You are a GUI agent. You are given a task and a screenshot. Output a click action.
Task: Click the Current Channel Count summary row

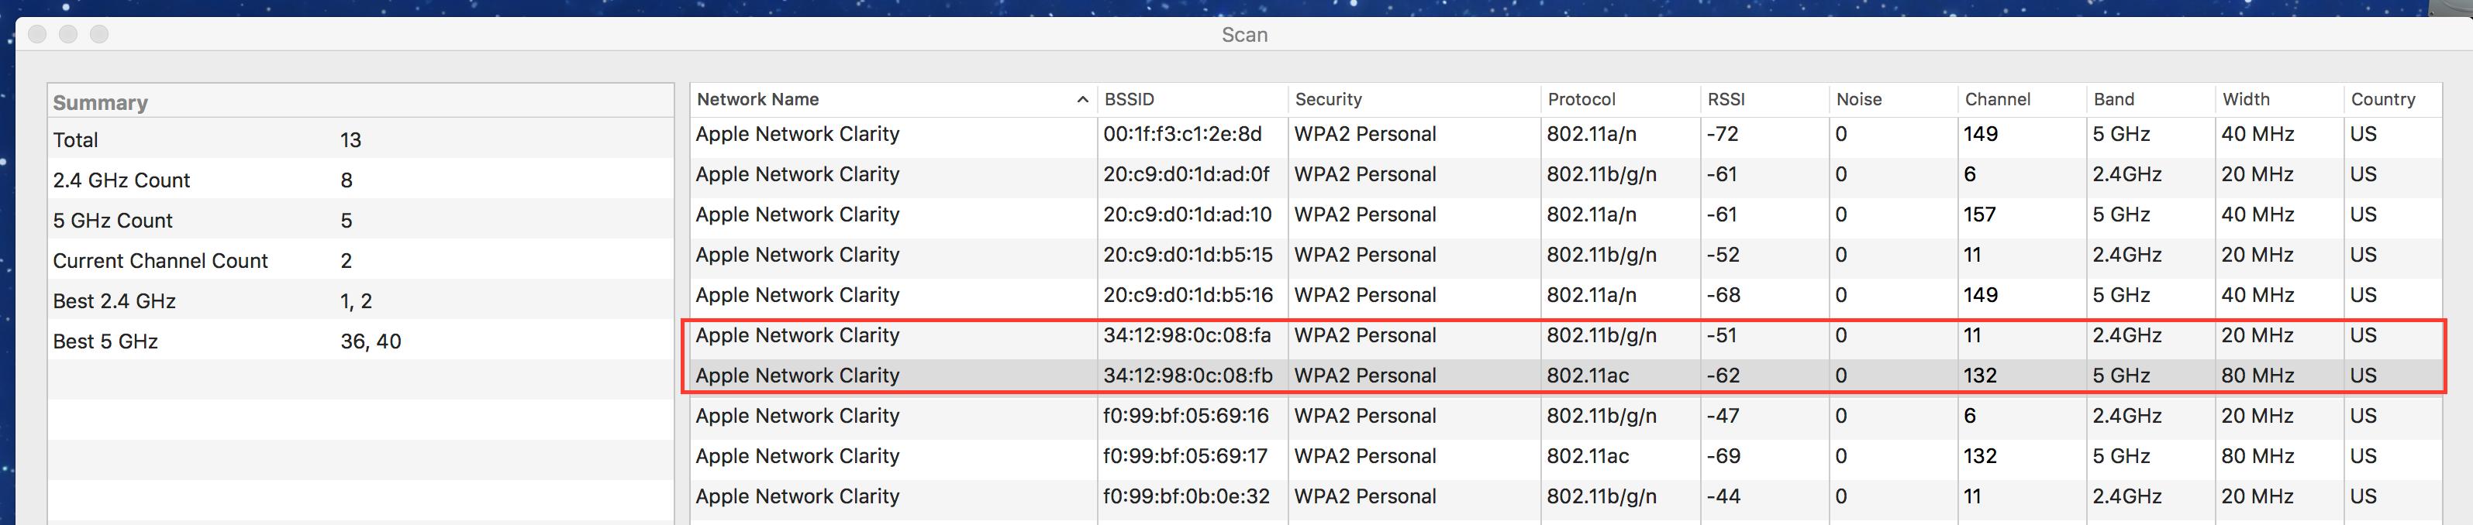(x=160, y=259)
